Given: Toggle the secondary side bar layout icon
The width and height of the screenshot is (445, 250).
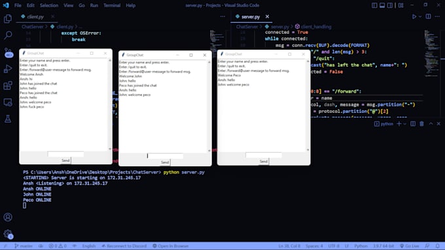Looking at the screenshot, I should [390, 5].
